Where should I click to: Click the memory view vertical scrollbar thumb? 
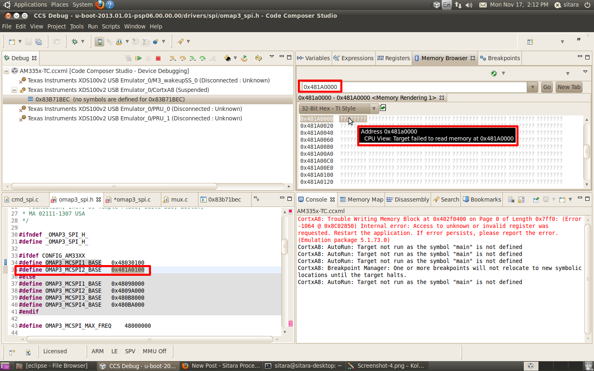click(587, 151)
